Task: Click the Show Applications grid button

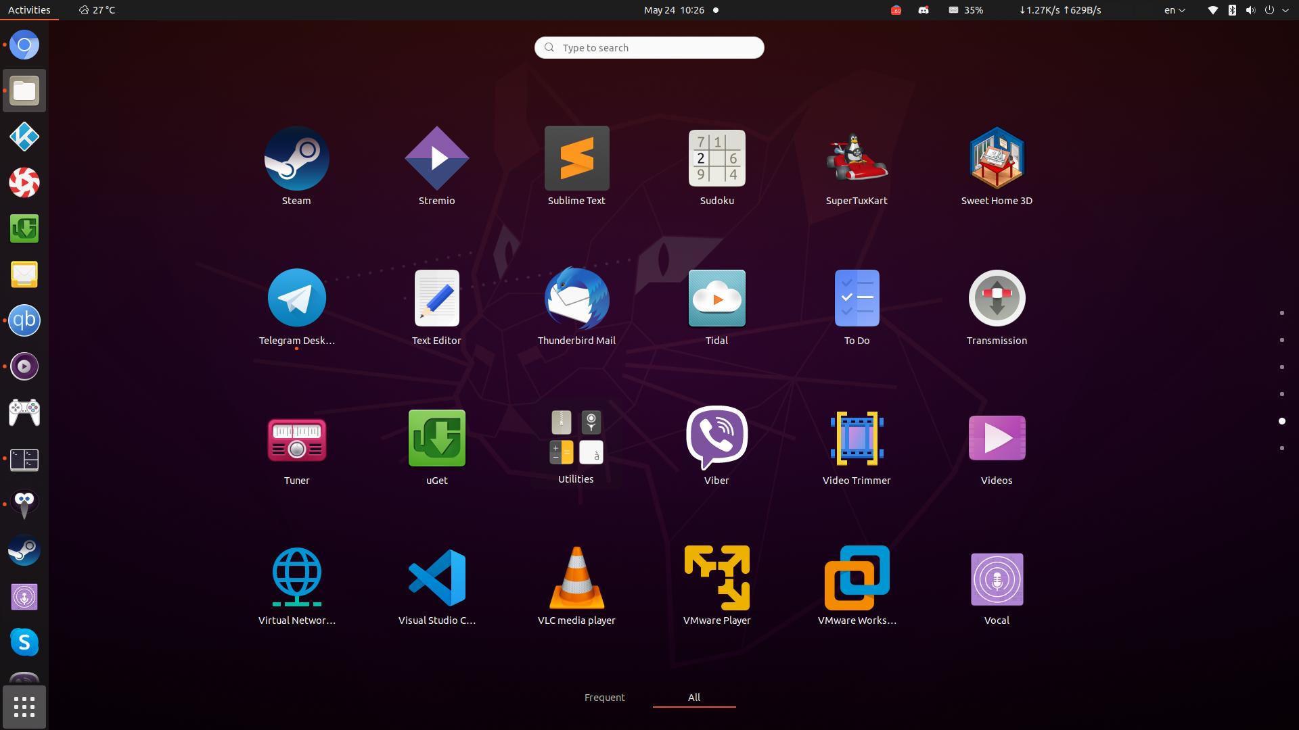Action: point(24,707)
